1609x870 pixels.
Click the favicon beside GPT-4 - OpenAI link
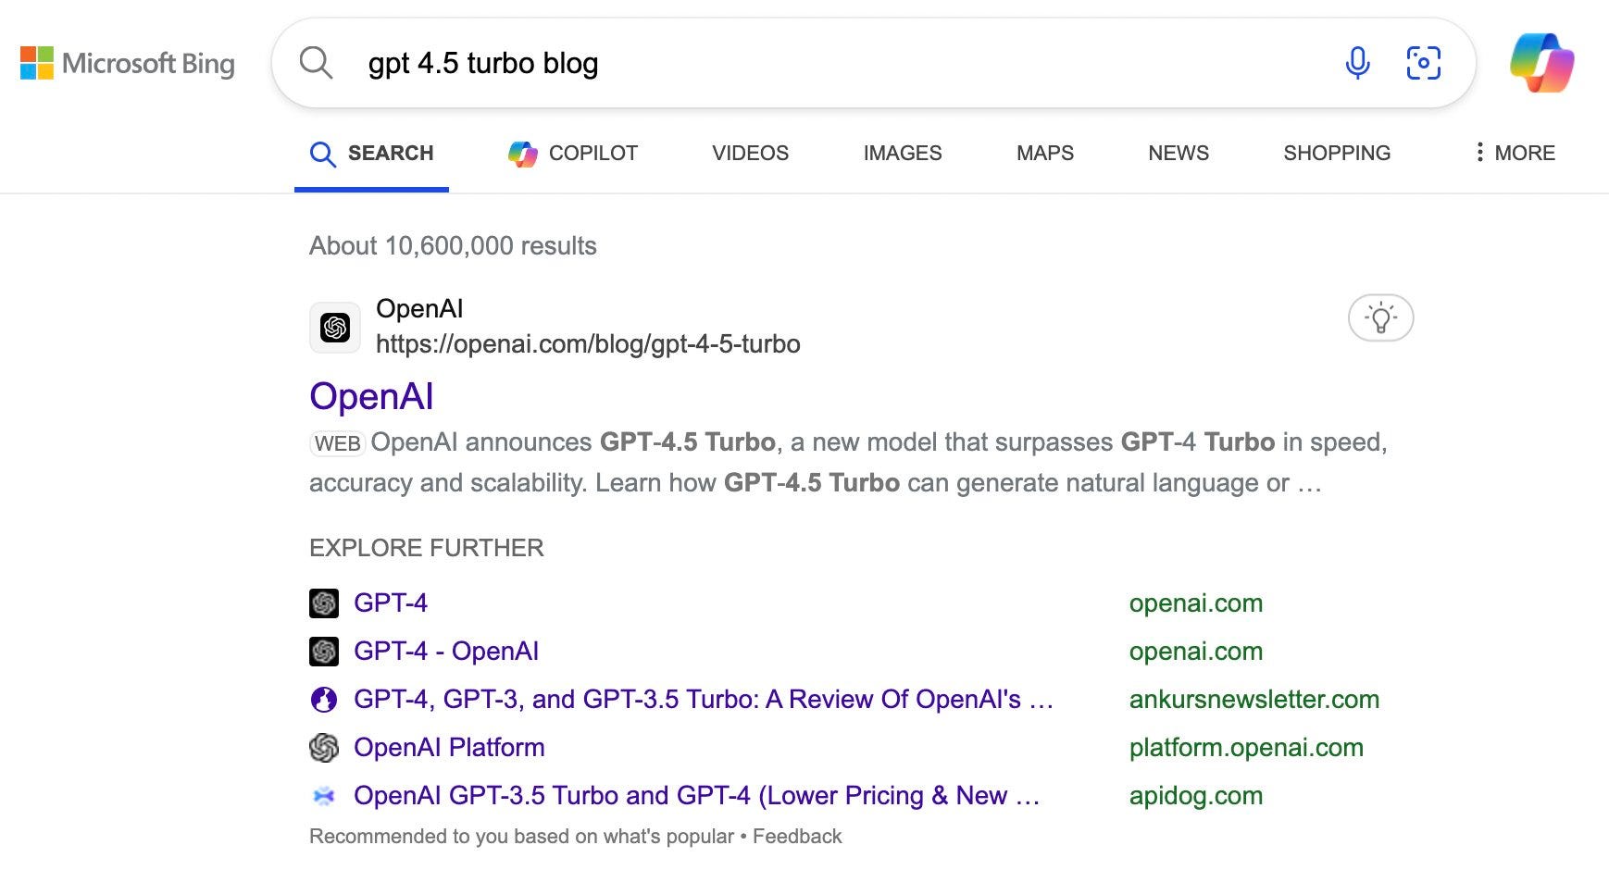coord(323,652)
